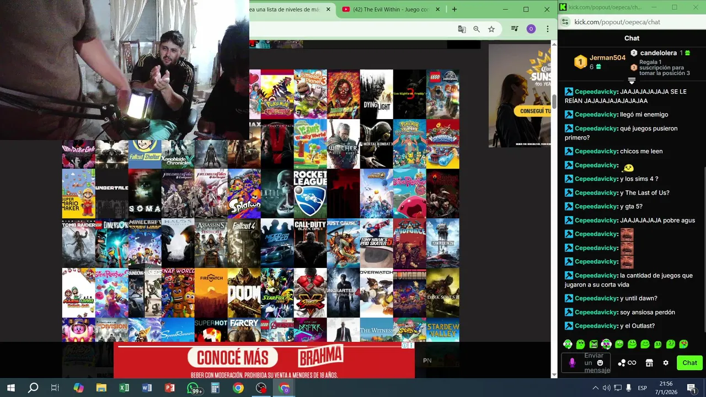706x397 pixels.
Task: Click the web page vertical scrollbar thumb
Action: [554, 101]
